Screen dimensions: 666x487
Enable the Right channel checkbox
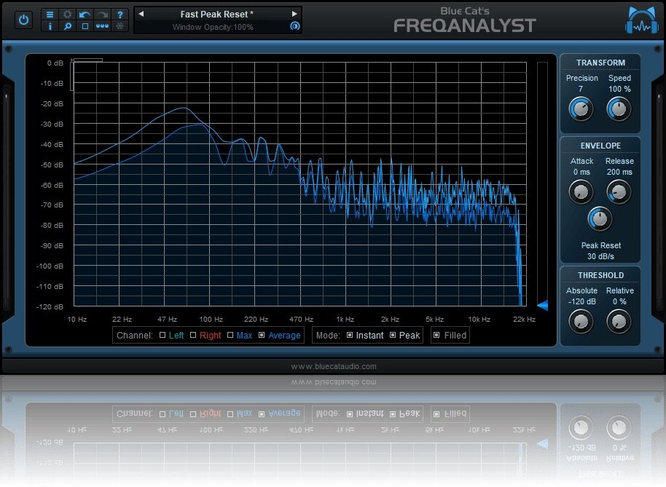(193, 335)
